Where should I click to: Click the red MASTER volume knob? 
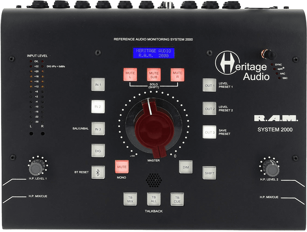click(x=154, y=128)
